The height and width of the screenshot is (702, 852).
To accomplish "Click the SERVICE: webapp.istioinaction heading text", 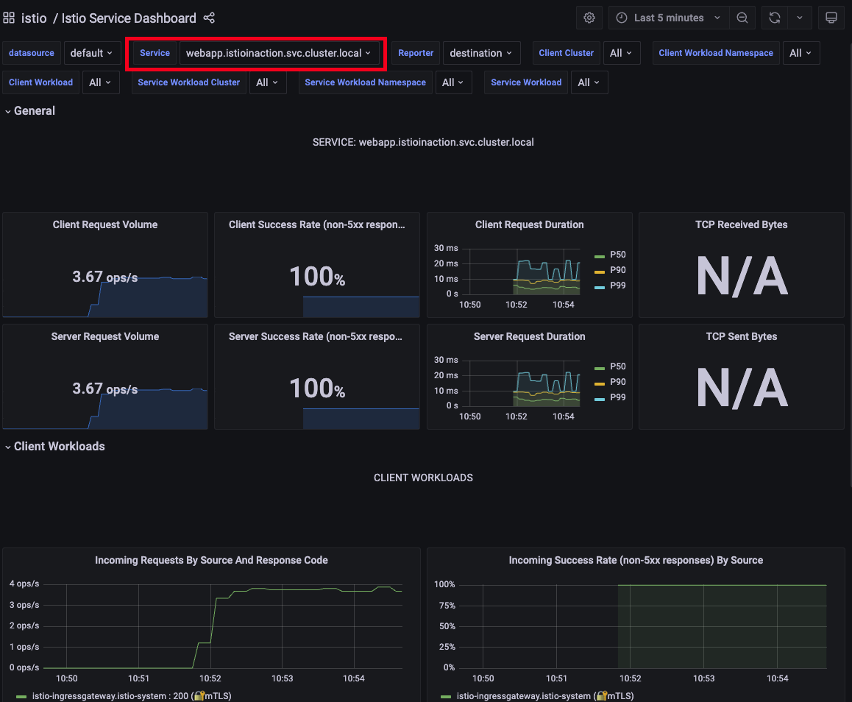I will [x=423, y=142].
